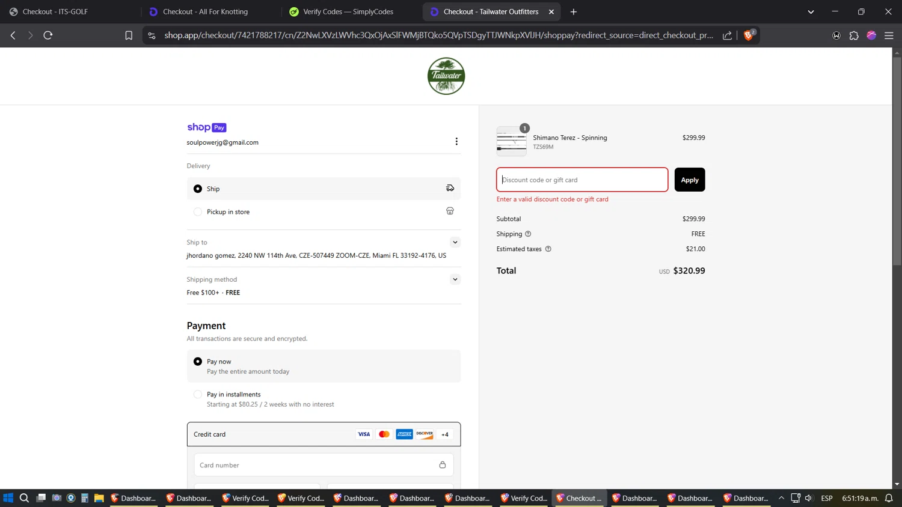
Task: Click the purple profile icon in toolbar
Action: [871, 35]
